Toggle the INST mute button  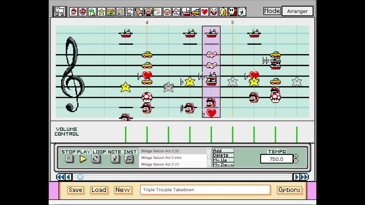click(x=129, y=159)
